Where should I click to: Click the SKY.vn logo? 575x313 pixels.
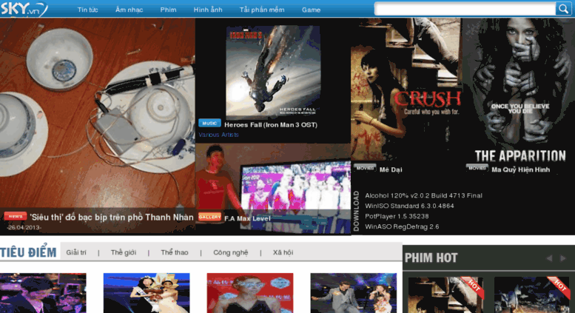tap(24, 9)
